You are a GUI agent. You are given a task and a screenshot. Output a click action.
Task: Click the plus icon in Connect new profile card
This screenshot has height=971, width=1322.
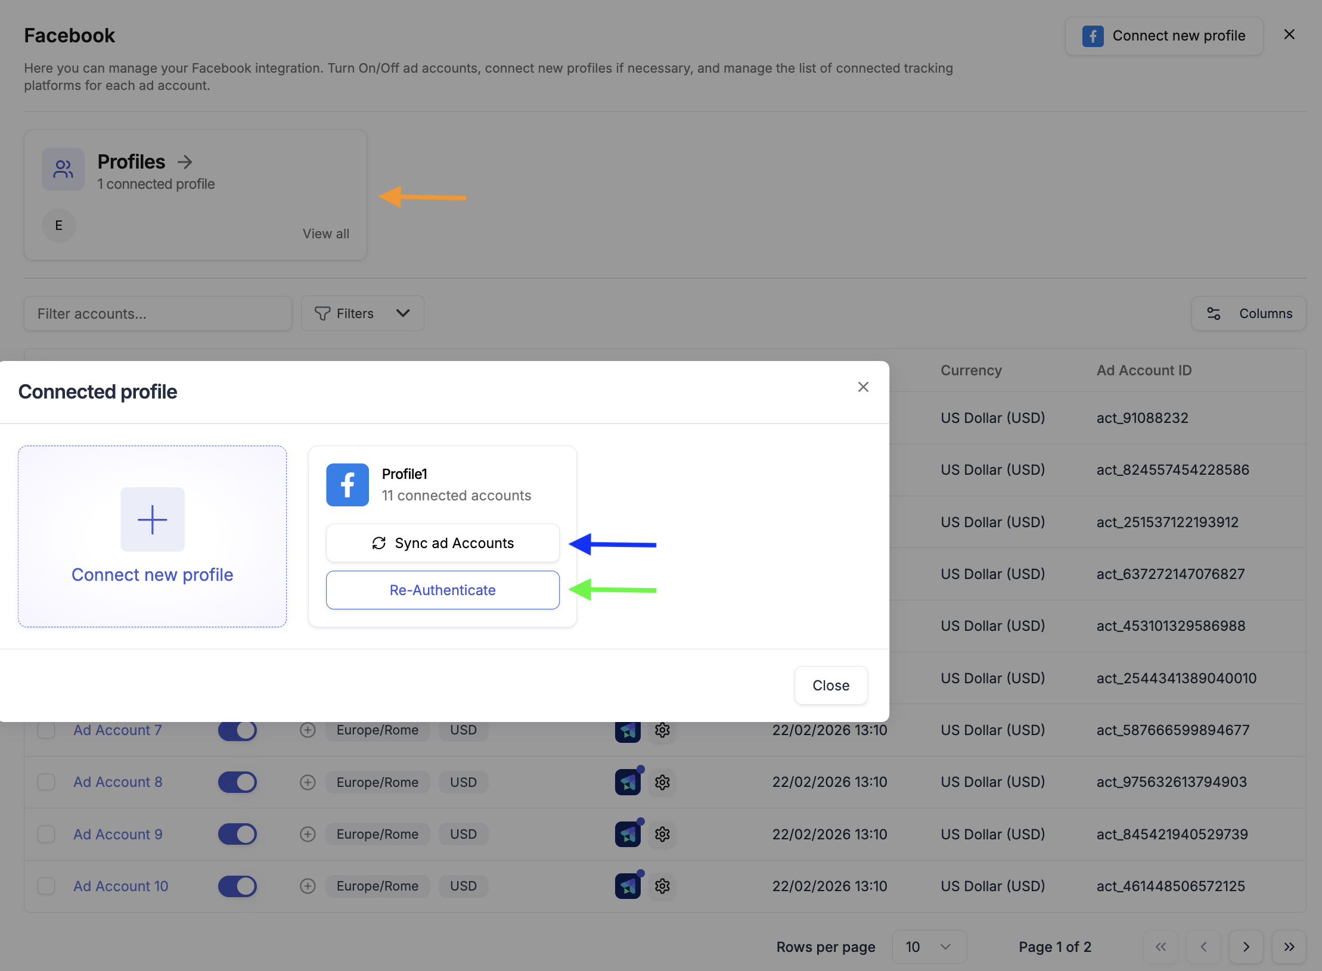(x=153, y=519)
